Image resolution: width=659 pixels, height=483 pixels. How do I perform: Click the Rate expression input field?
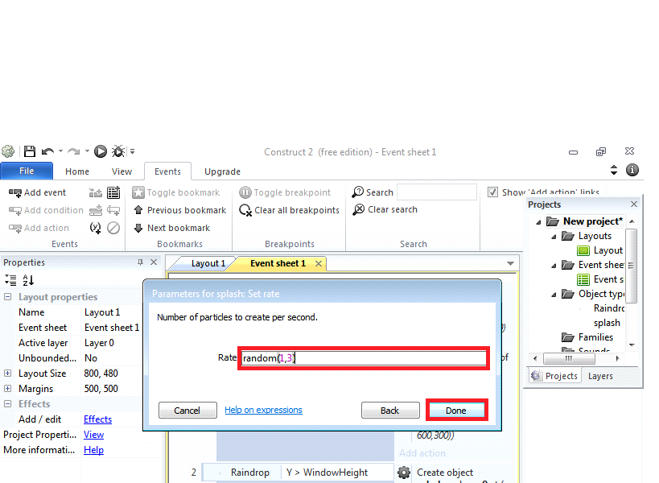tap(364, 358)
